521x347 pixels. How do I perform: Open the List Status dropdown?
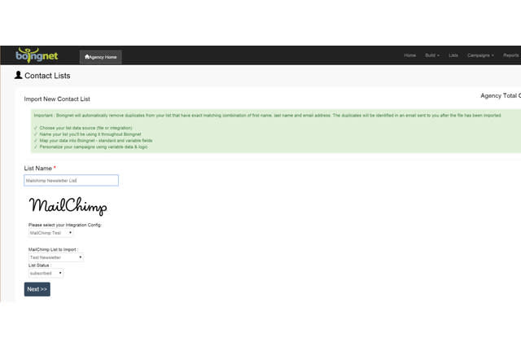(x=46, y=274)
